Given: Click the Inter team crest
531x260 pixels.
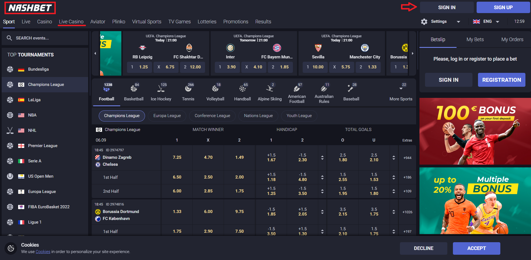Looking at the screenshot, I should 230,48.
